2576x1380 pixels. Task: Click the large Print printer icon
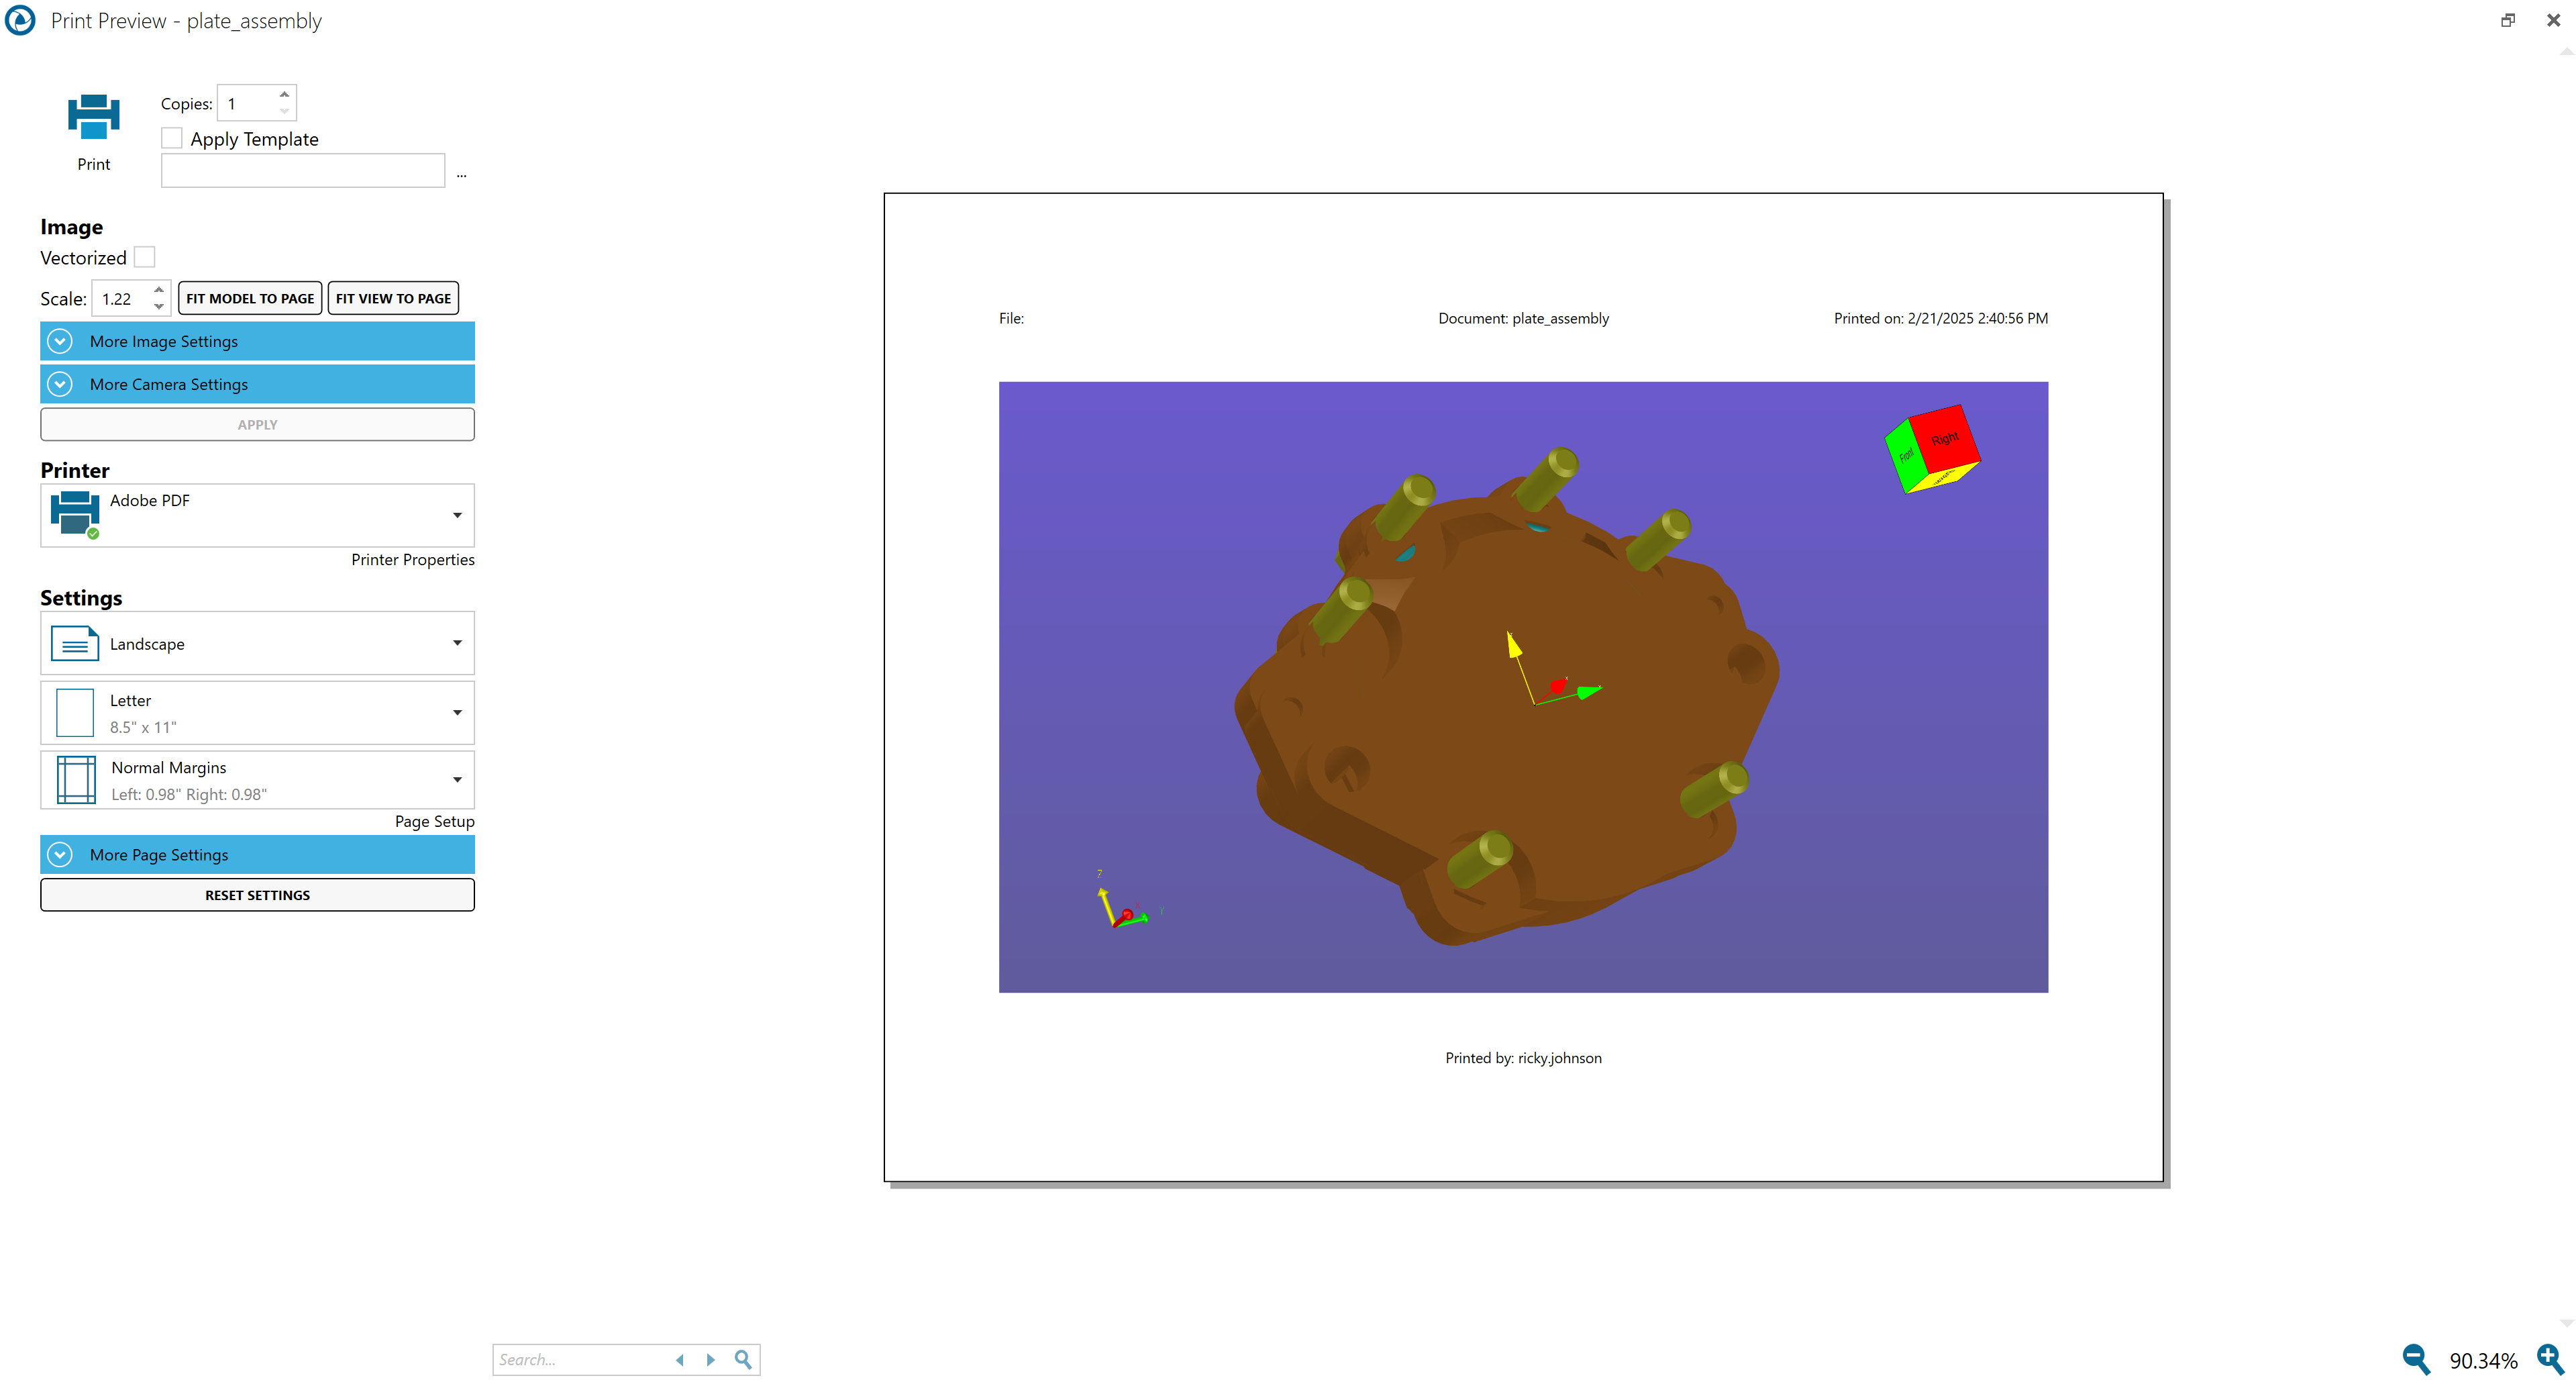click(93, 117)
